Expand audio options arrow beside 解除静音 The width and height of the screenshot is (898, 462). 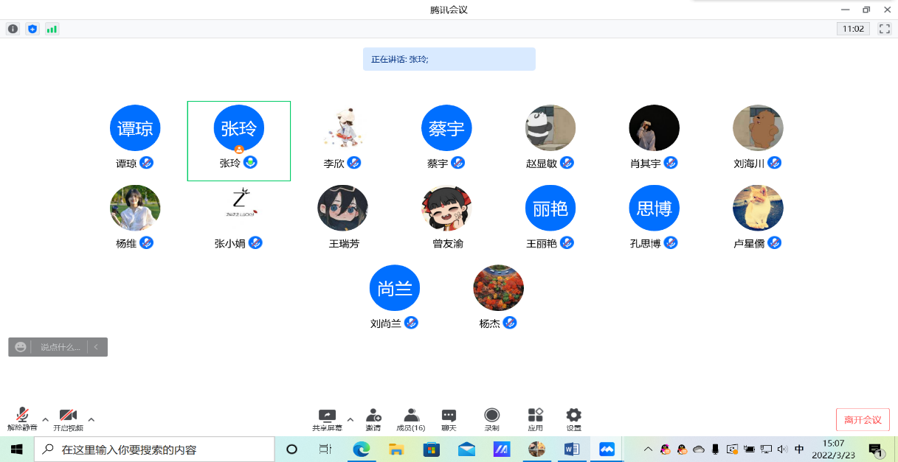click(45, 419)
